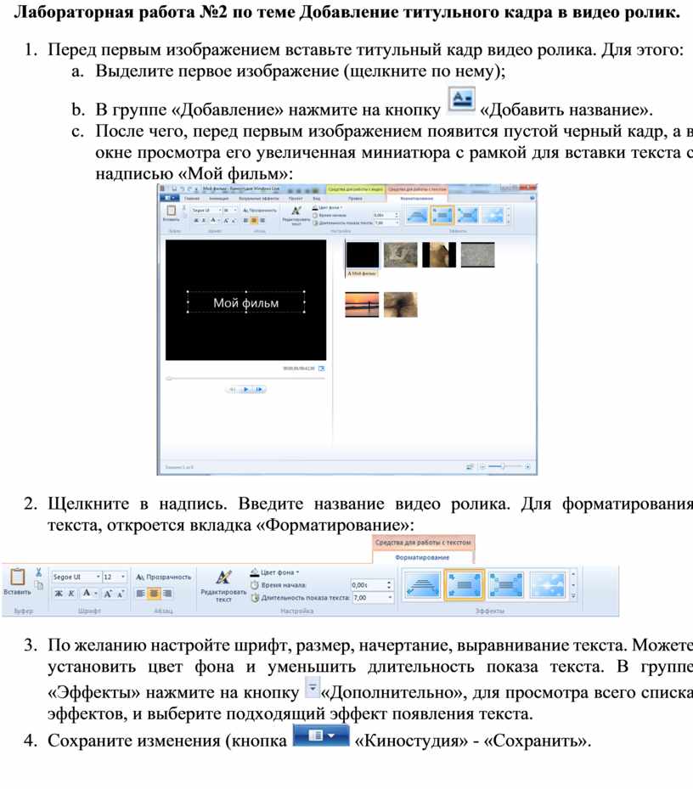Click Edit text (Редактировать текст) icon in lower ribbon
The image size is (693, 789).
[x=223, y=578]
